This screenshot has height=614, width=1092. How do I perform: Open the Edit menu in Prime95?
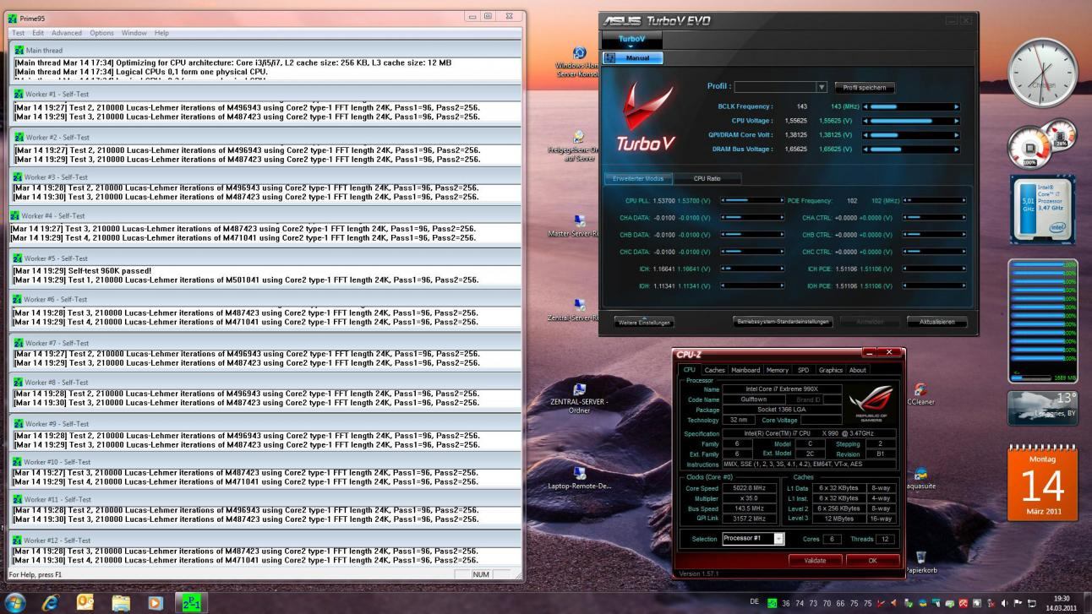pos(38,33)
